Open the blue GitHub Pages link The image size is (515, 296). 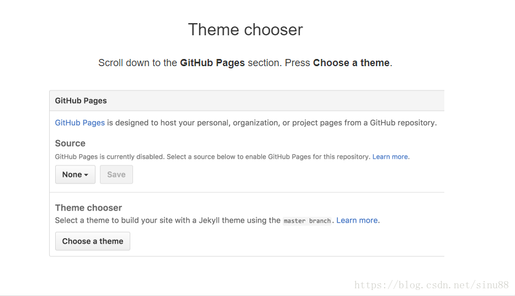[x=80, y=123]
